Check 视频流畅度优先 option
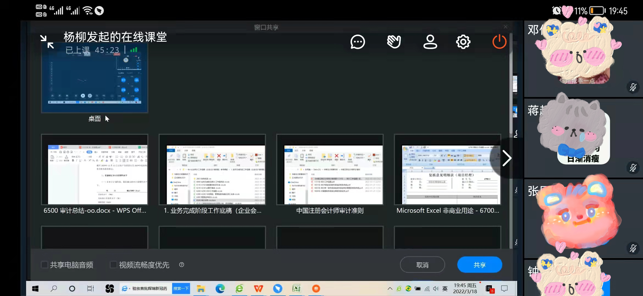The width and height of the screenshot is (643, 296). [113, 265]
